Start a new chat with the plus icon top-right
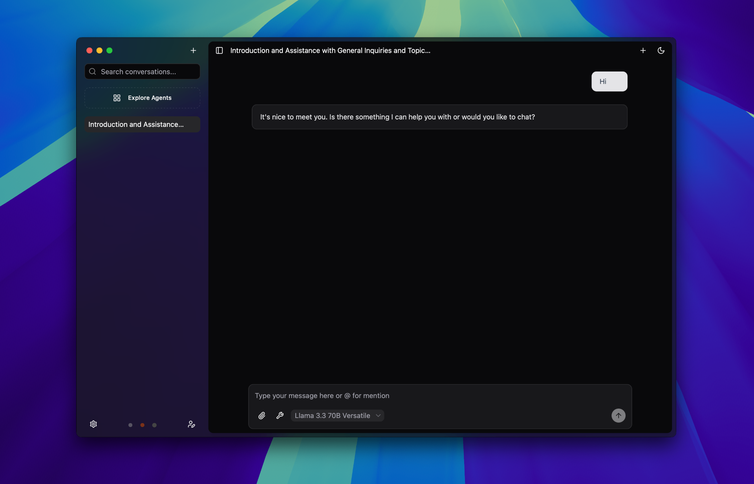The width and height of the screenshot is (754, 484). [x=643, y=50]
